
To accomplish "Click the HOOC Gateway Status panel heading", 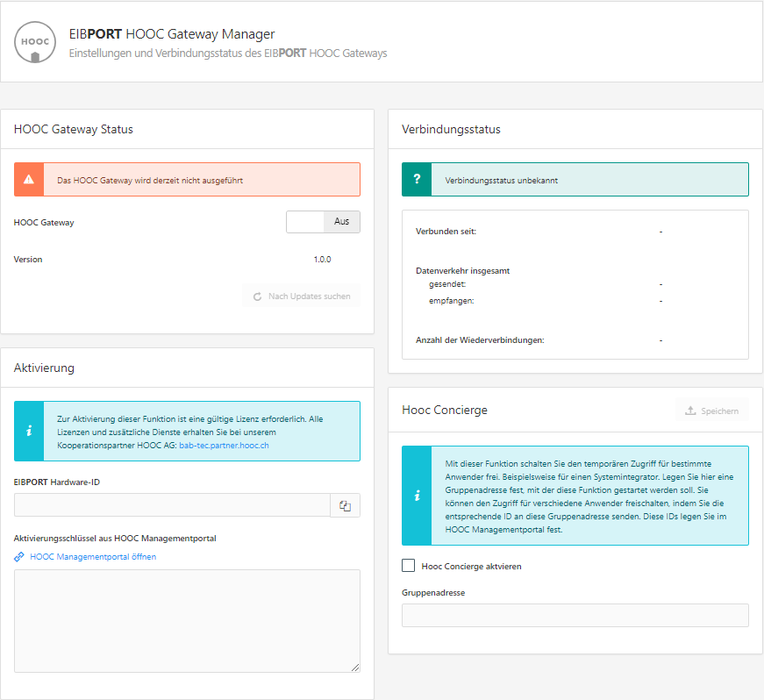I will pyautogui.click(x=74, y=129).
